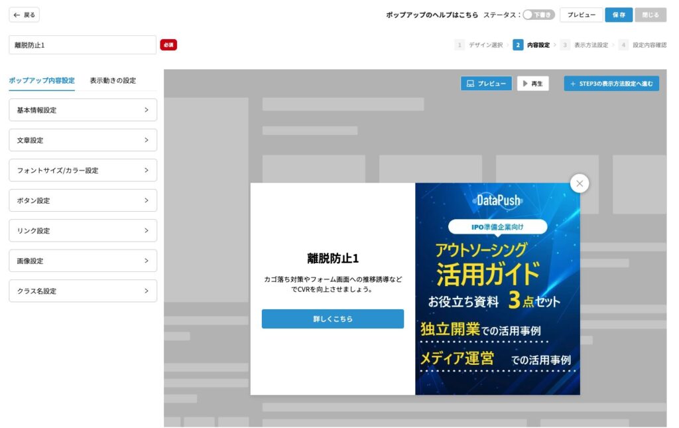Click the blue 保存 button
679x428 pixels.
coord(618,15)
